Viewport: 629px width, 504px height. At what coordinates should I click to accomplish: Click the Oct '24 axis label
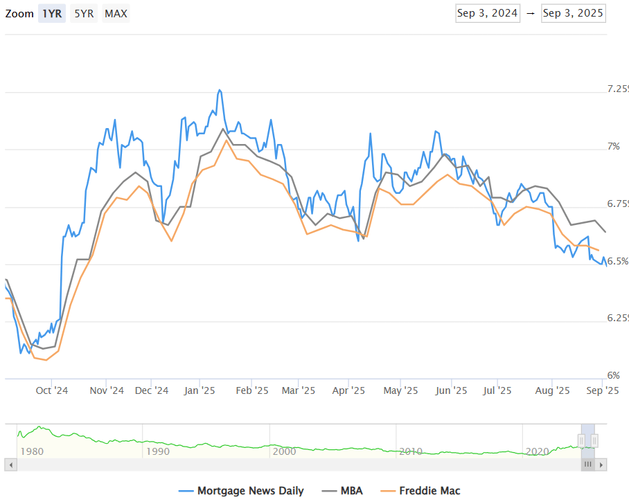tap(52, 390)
